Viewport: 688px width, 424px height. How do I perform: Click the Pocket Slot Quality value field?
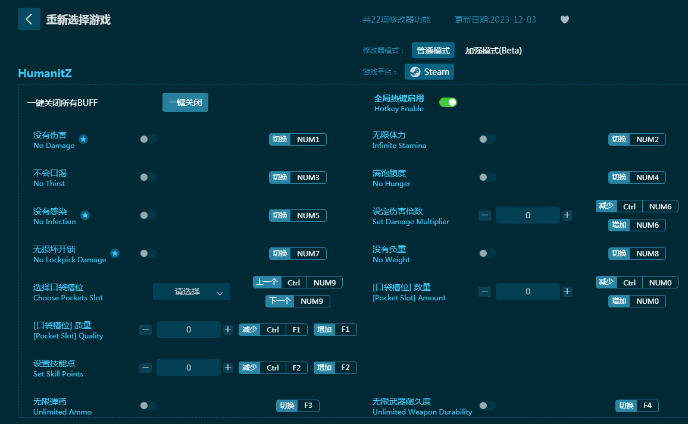pos(189,329)
